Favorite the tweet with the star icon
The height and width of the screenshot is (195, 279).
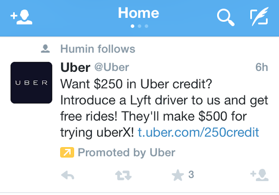(178, 175)
